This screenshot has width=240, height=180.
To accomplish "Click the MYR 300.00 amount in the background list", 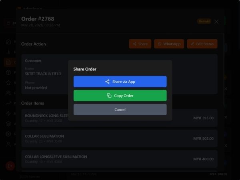I will pyautogui.click(x=218, y=174).
